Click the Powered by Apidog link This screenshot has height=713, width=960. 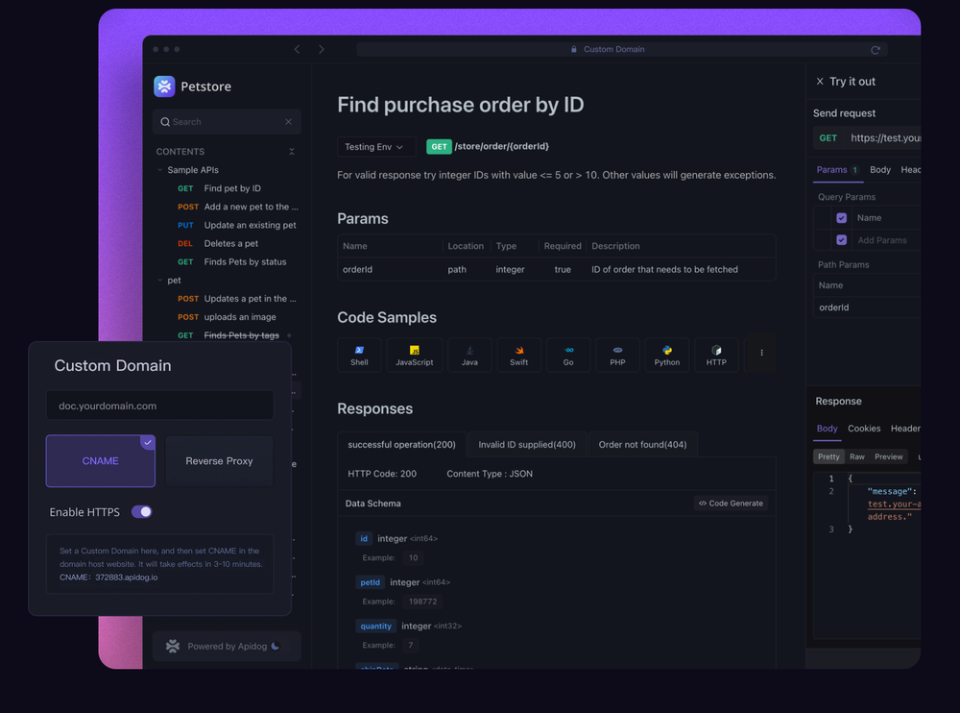click(x=228, y=646)
